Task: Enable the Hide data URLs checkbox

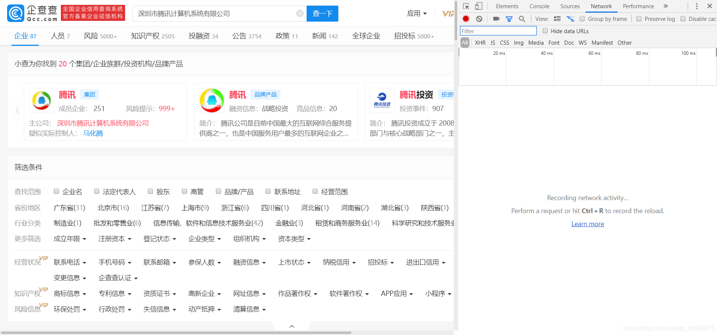Action: (x=545, y=31)
